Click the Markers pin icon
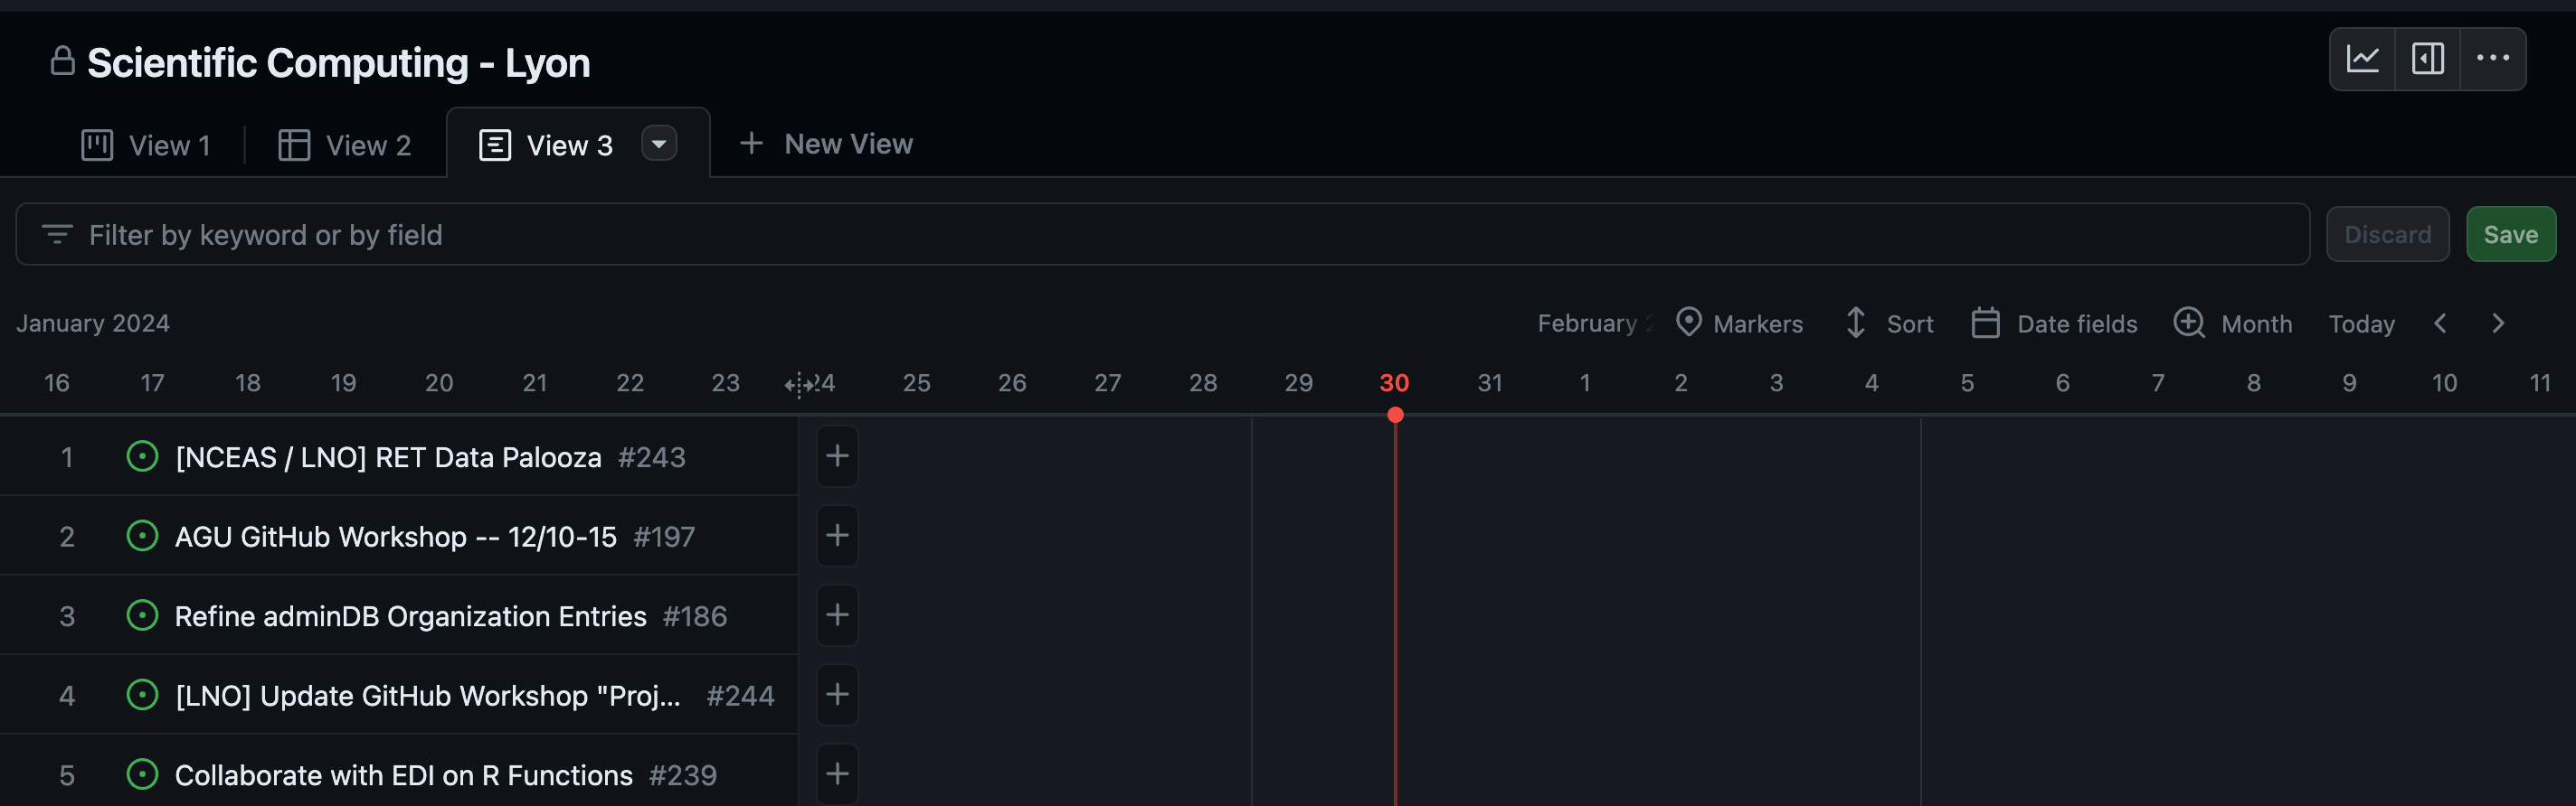Screen dimensions: 2576x806 click(1688, 322)
